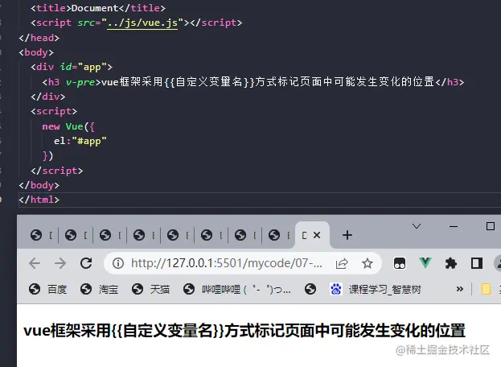Click the closing </body> tag line
The width and height of the screenshot is (501, 367).
click(39, 185)
